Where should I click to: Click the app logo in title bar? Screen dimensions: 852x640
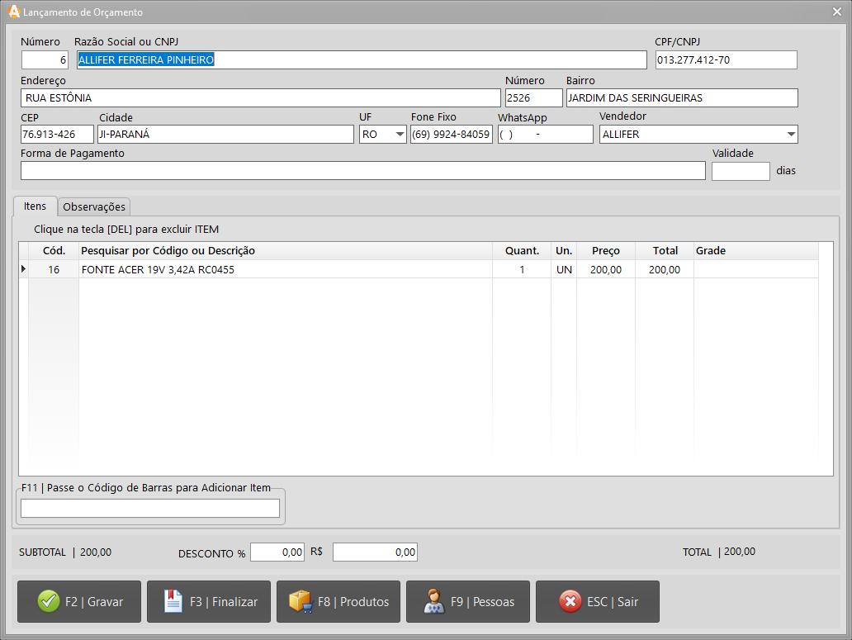(13, 12)
